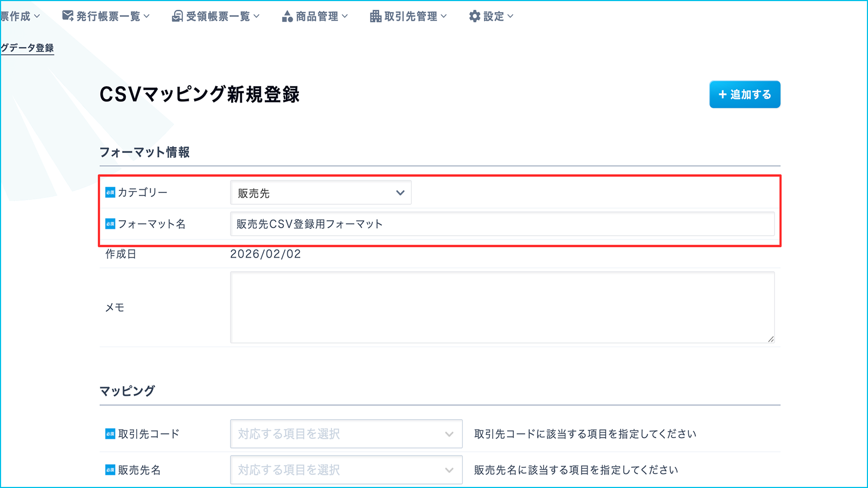The height and width of the screenshot is (488, 868).
Task: Click the product management shapes icon
Action: click(288, 16)
